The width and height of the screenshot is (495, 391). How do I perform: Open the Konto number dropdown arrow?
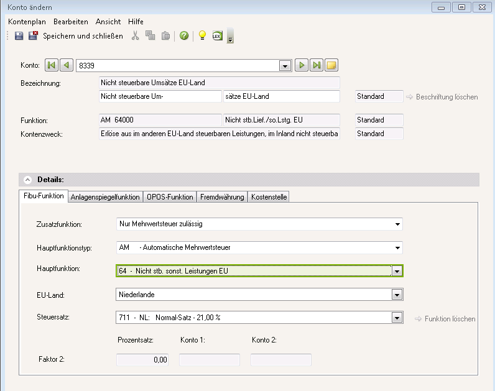285,66
